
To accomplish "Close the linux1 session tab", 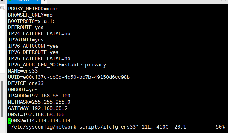I will tap(37, 1).
